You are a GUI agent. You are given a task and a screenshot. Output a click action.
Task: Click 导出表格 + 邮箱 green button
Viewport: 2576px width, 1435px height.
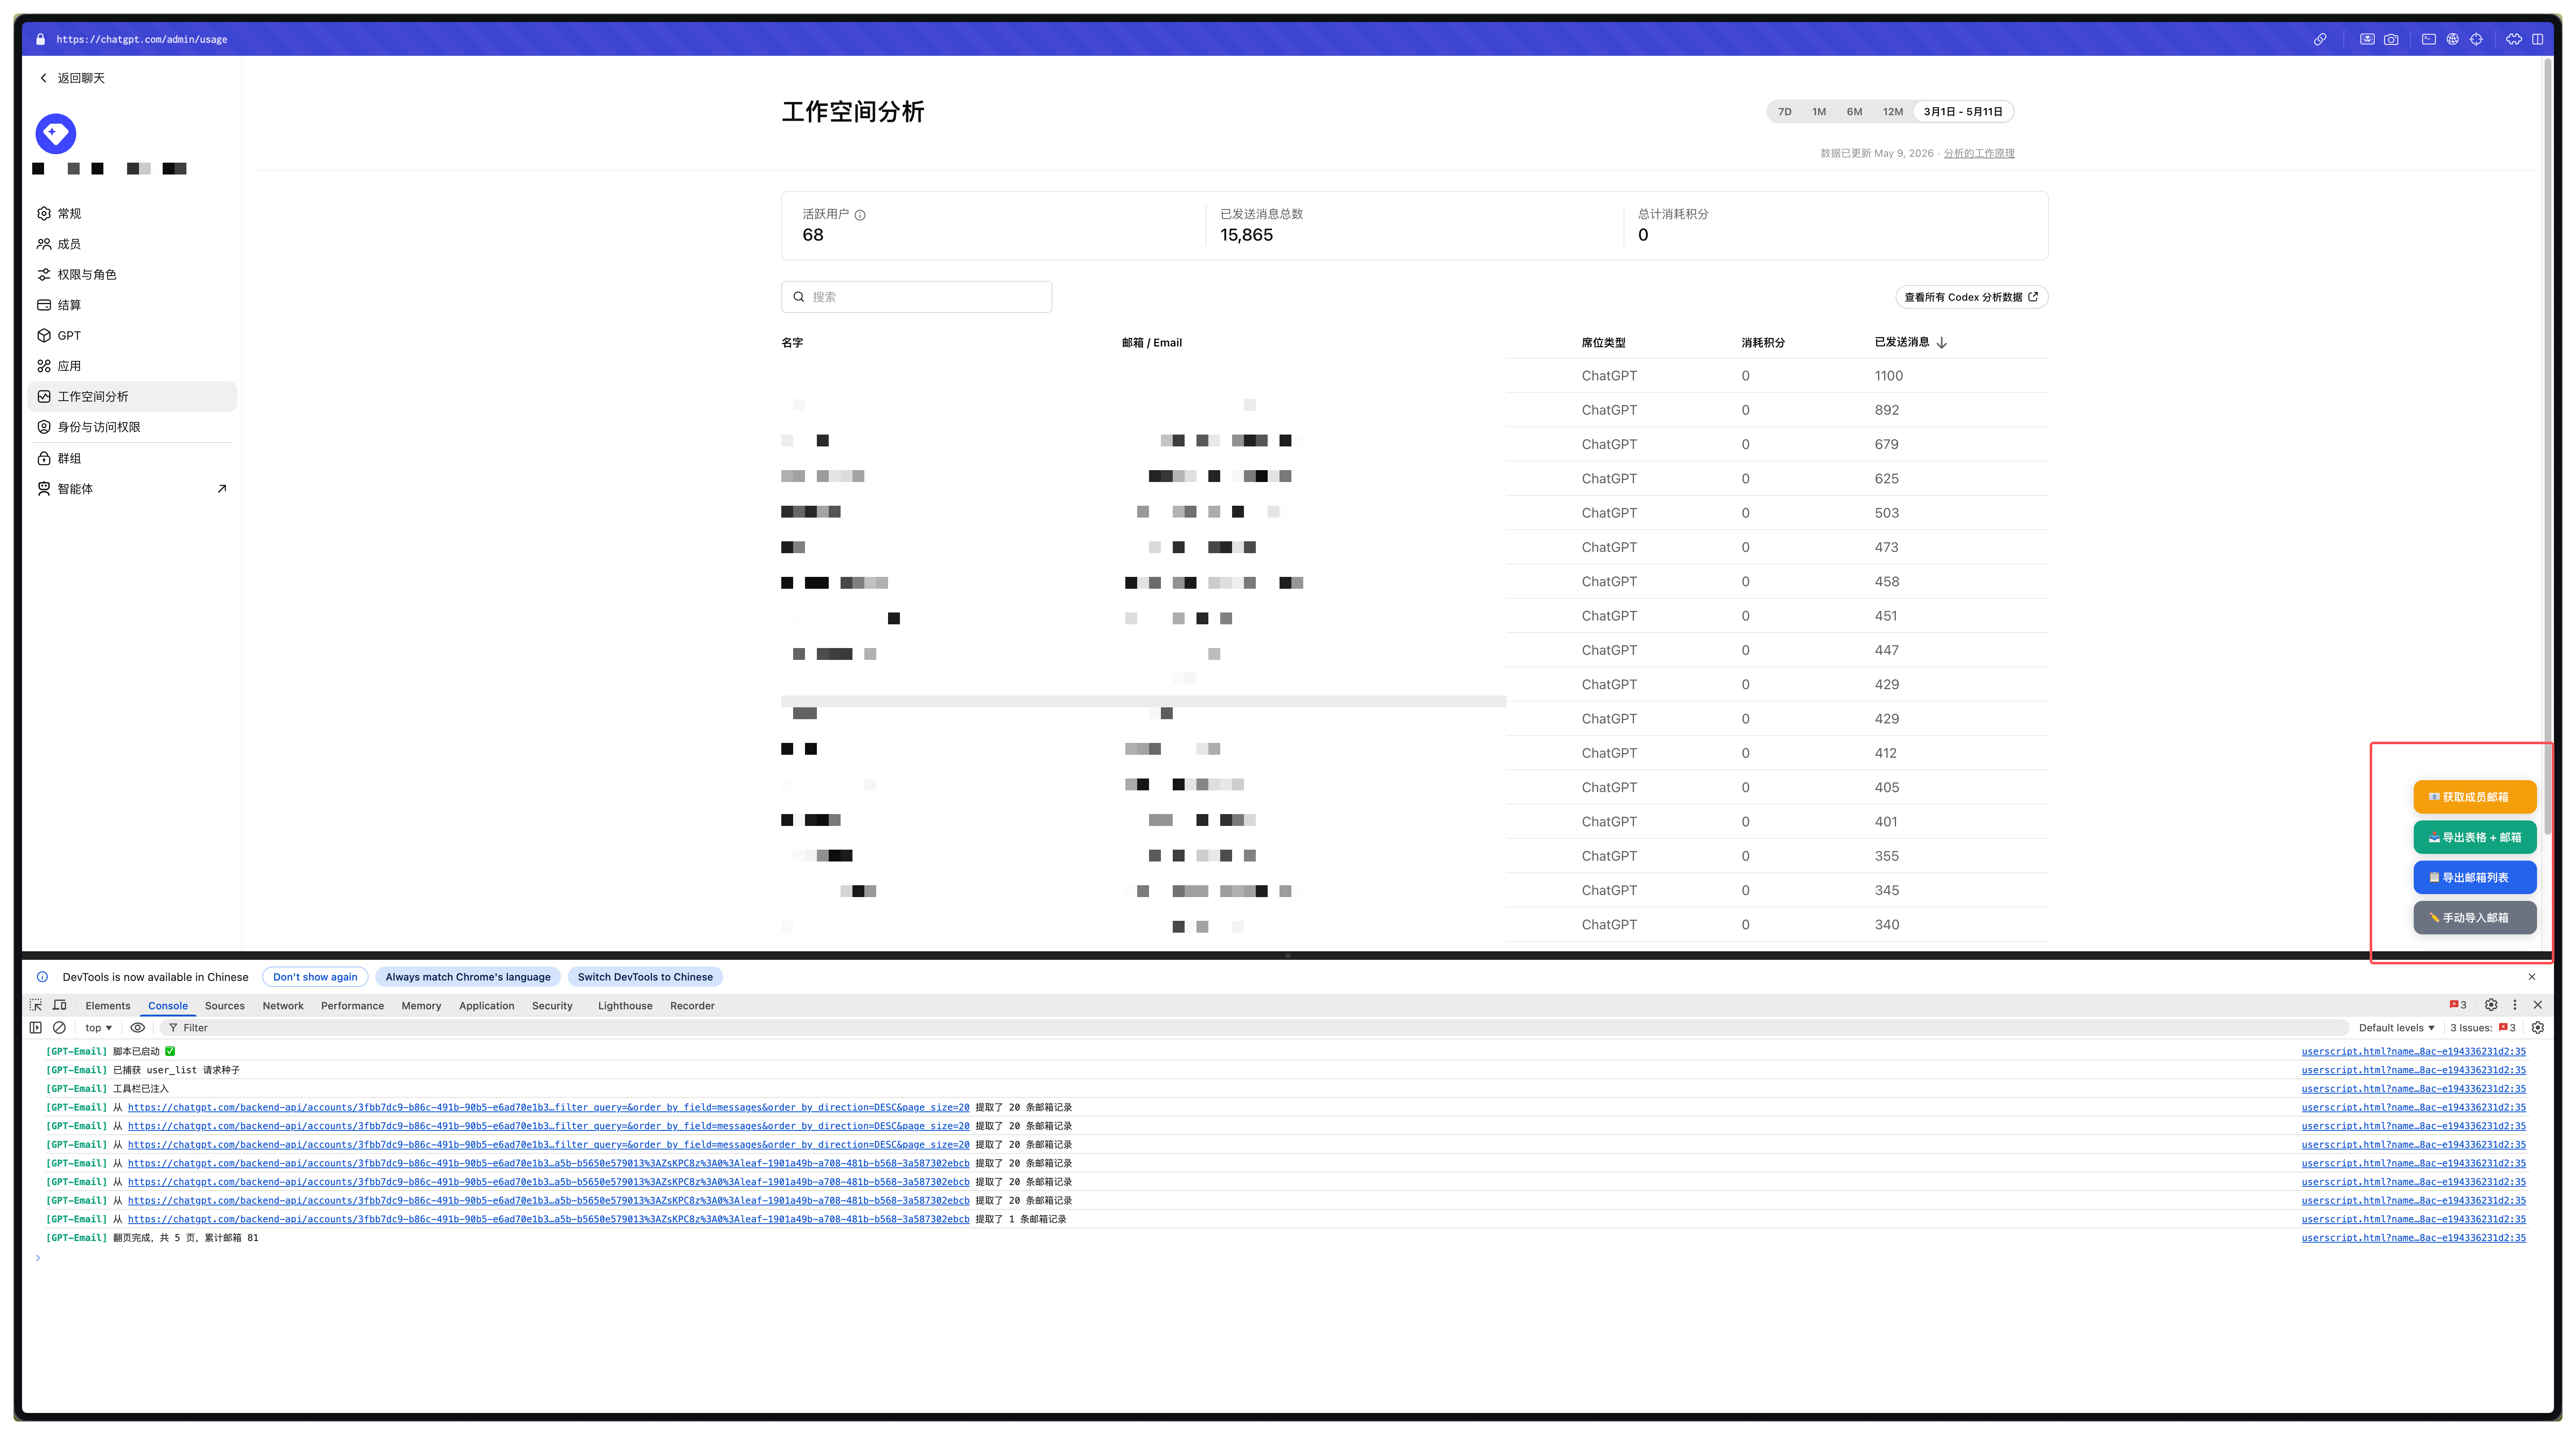[x=2475, y=837]
